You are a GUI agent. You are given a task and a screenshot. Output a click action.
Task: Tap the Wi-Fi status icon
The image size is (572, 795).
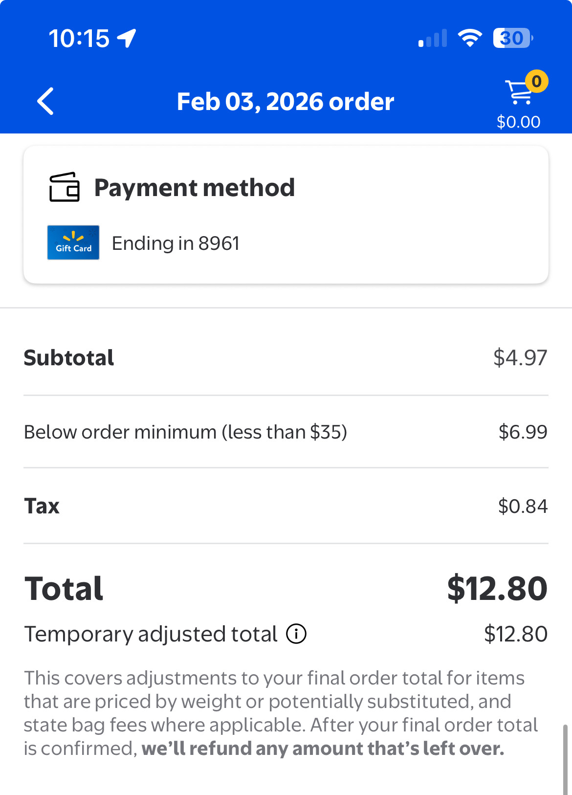point(469,38)
